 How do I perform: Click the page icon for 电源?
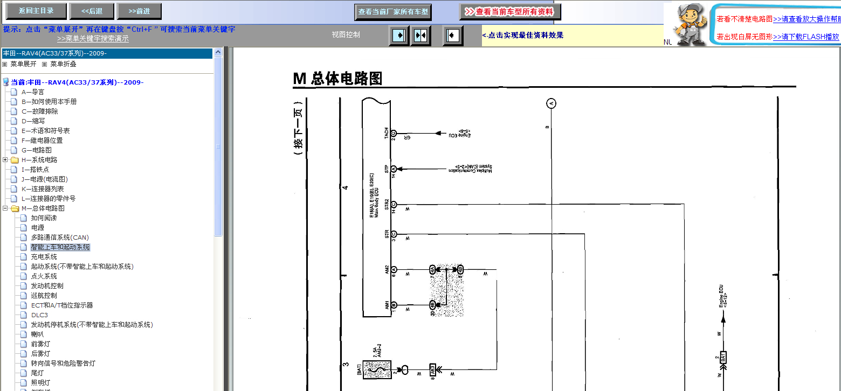[x=23, y=228]
